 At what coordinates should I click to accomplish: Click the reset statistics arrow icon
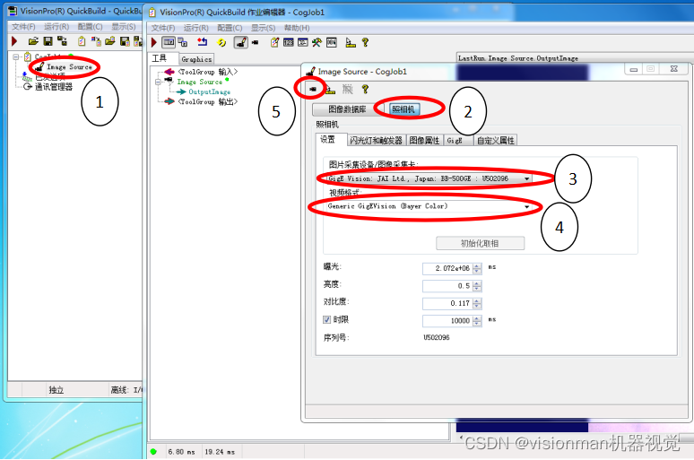(x=203, y=42)
